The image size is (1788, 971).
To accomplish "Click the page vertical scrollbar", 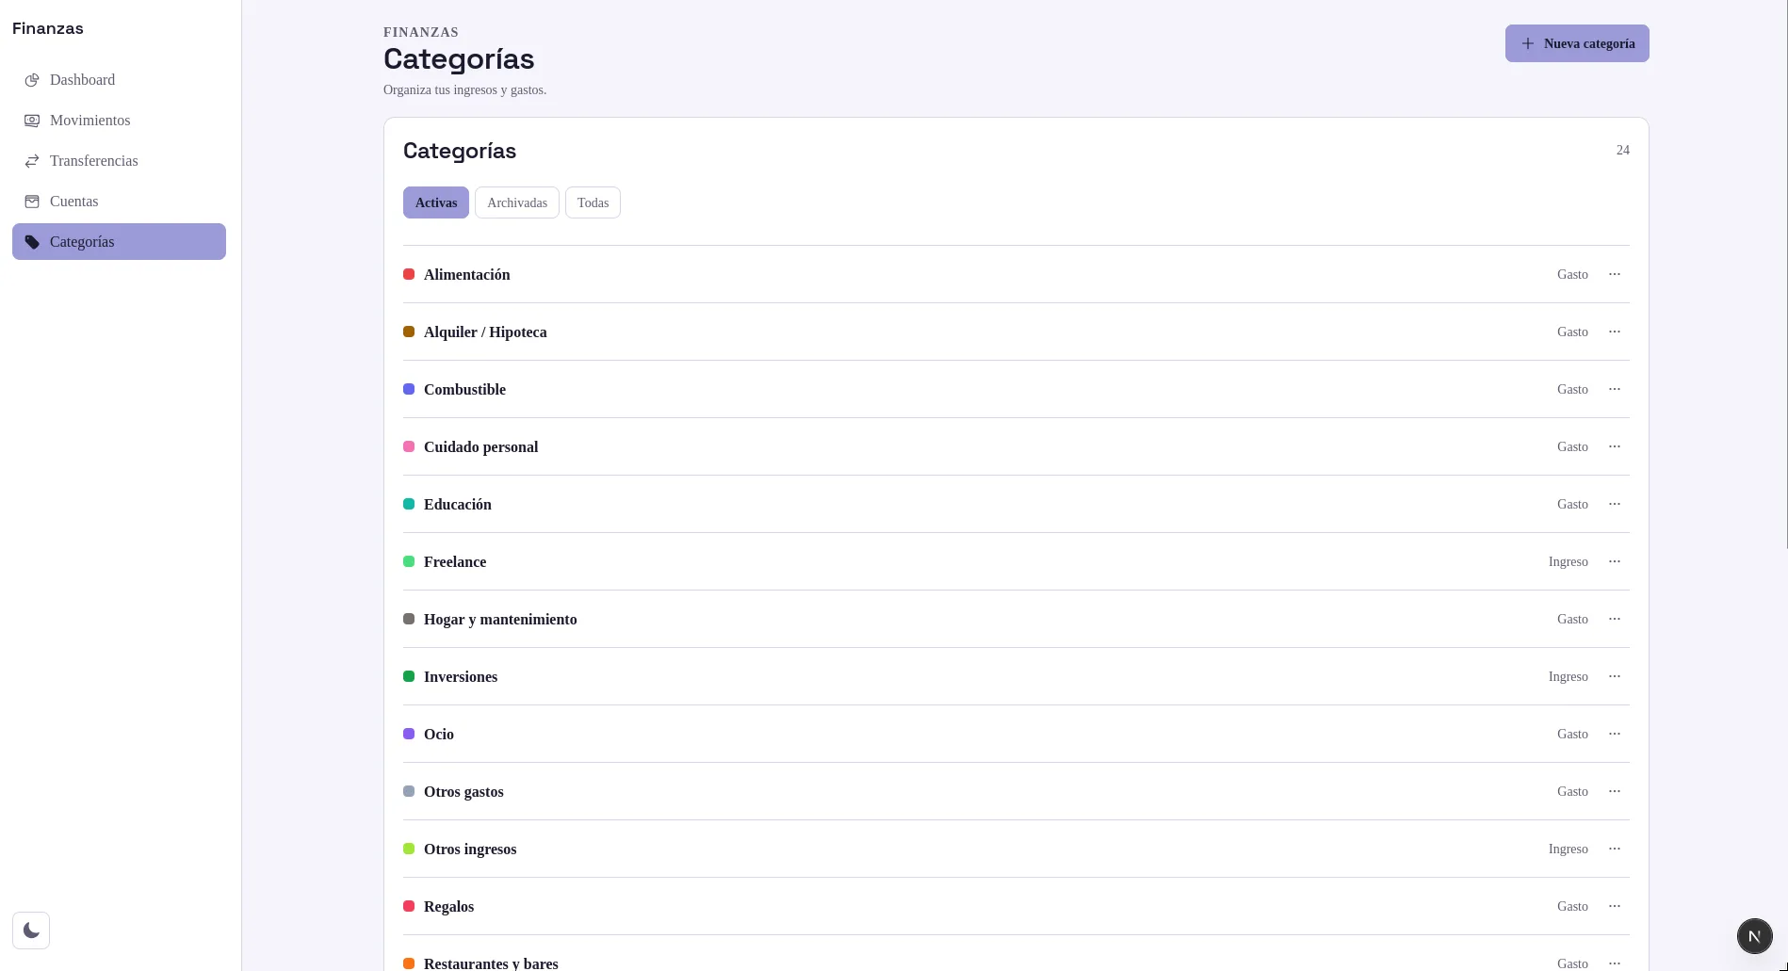I will click(x=1785, y=273).
